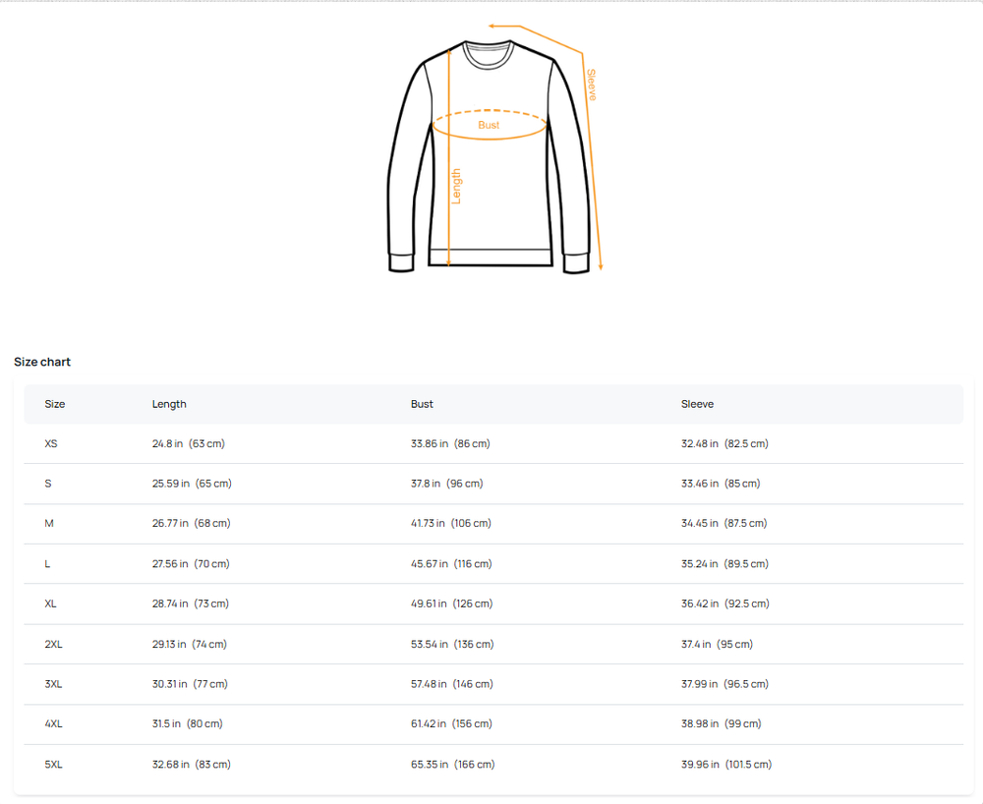The height and width of the screenshot is (804, 983).
Task: Click the sweatshirt diagram collar
Action: (x=489, y=55)
